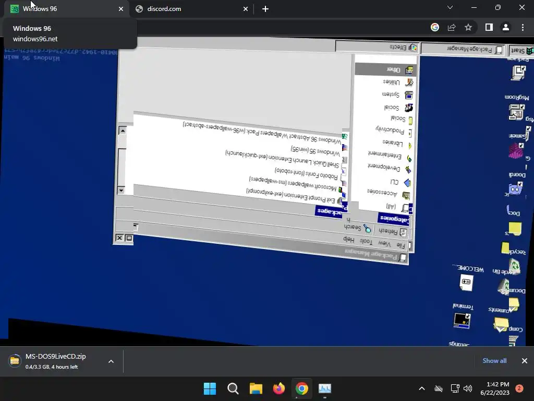The width and height of the screenshot is (534, 401).
Task: Switch to the discord.com tab
Action: [x=191, y=9]
